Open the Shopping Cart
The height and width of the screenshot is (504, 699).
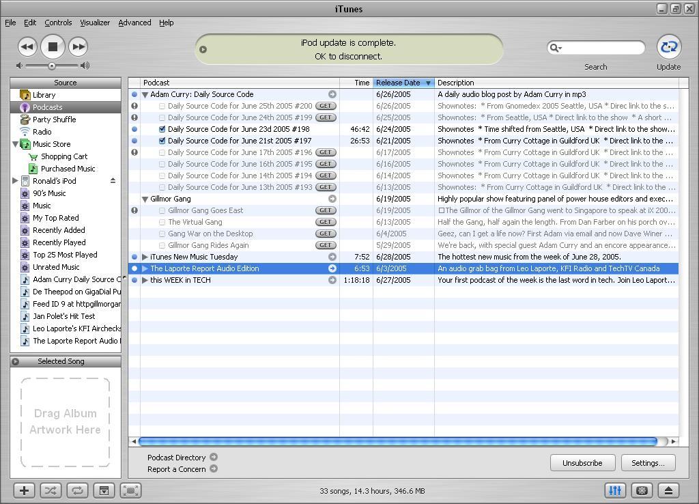coord(64,156)
